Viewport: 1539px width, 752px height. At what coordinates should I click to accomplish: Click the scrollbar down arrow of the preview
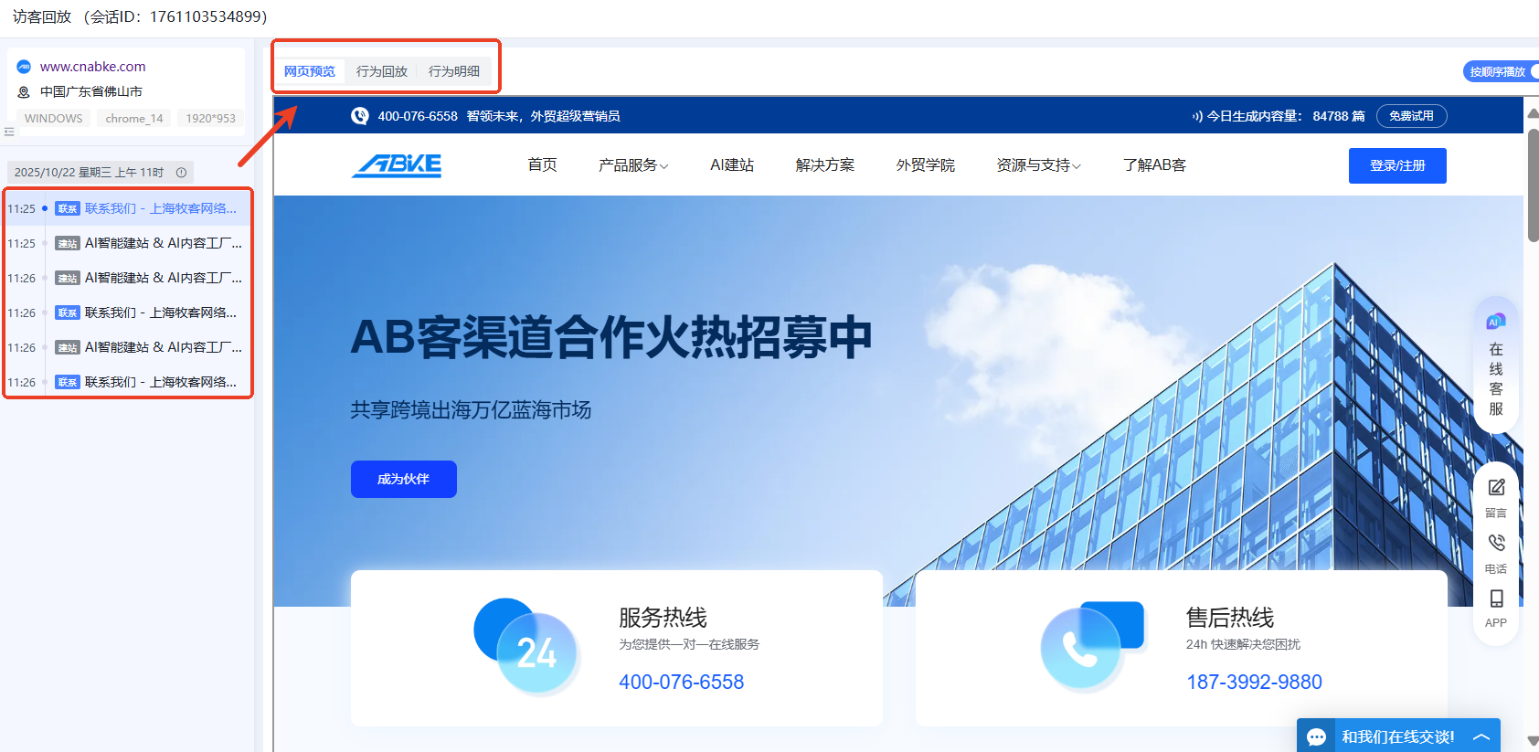(1533, 741)
